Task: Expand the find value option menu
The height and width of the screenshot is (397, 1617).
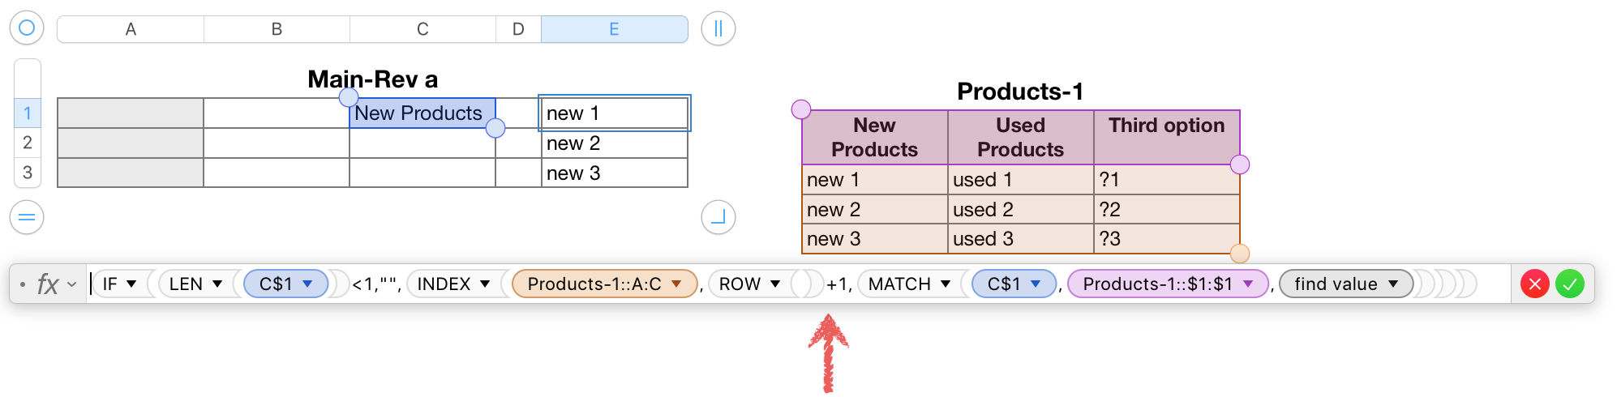Action: (x=1393, y=284)
